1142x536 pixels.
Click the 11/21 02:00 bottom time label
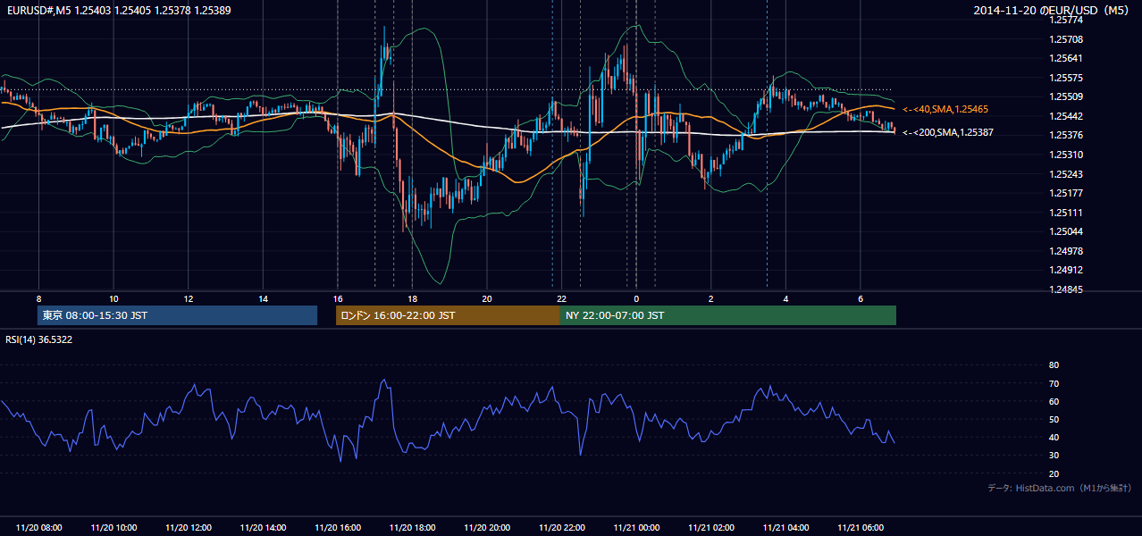pos(710,528)
